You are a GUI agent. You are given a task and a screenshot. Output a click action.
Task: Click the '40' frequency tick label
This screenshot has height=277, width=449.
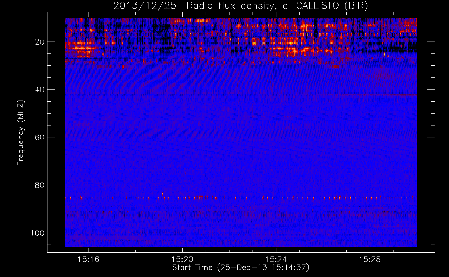[x=40, y=90]
